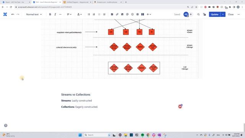Show hidden system tray icons
Image resolution: width=245 pixels, height=138 pixels.
(197, 135)
